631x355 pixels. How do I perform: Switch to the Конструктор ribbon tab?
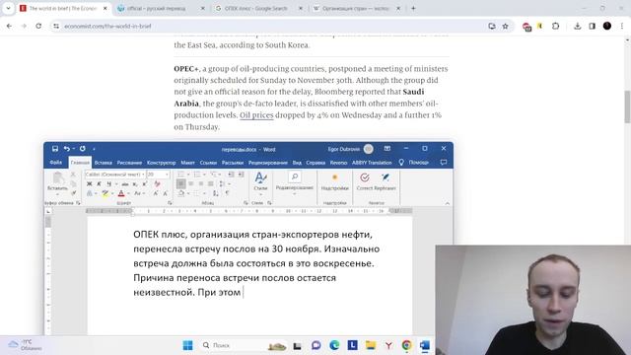tap(162, 163)
